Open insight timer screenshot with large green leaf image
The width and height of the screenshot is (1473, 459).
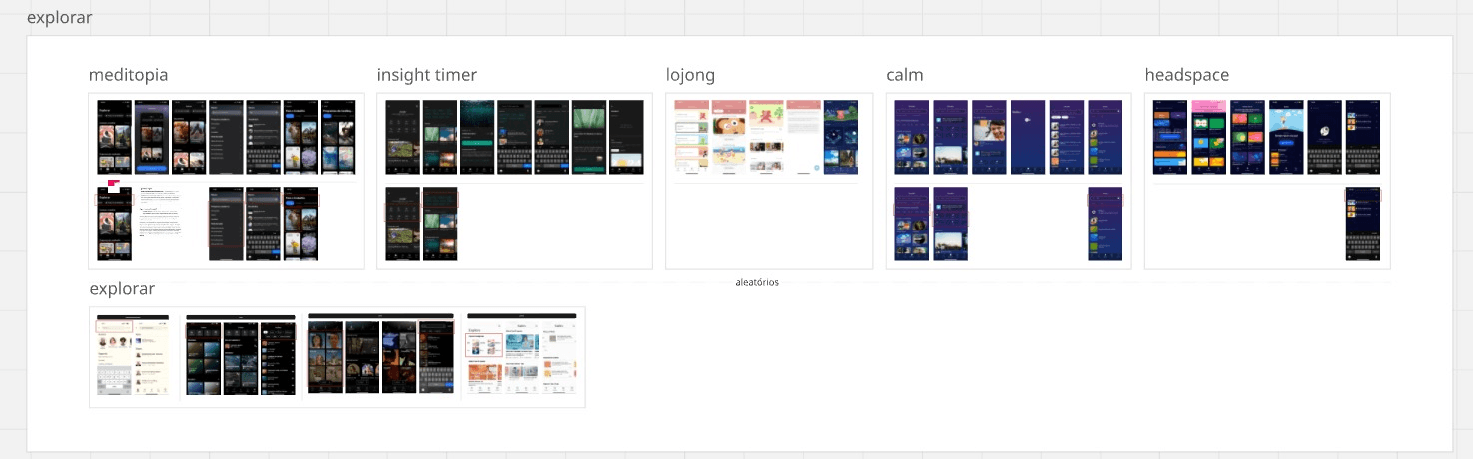click(x=588, y=137)
